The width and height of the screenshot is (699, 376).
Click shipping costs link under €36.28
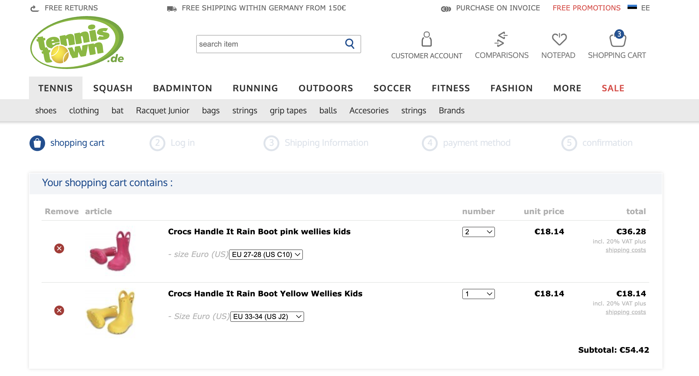[x=626, y=250]
